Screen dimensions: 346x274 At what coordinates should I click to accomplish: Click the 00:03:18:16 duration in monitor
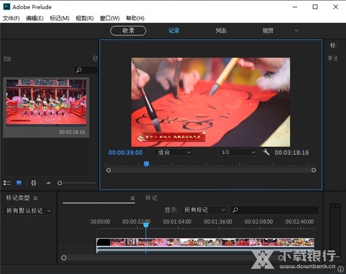292,153
